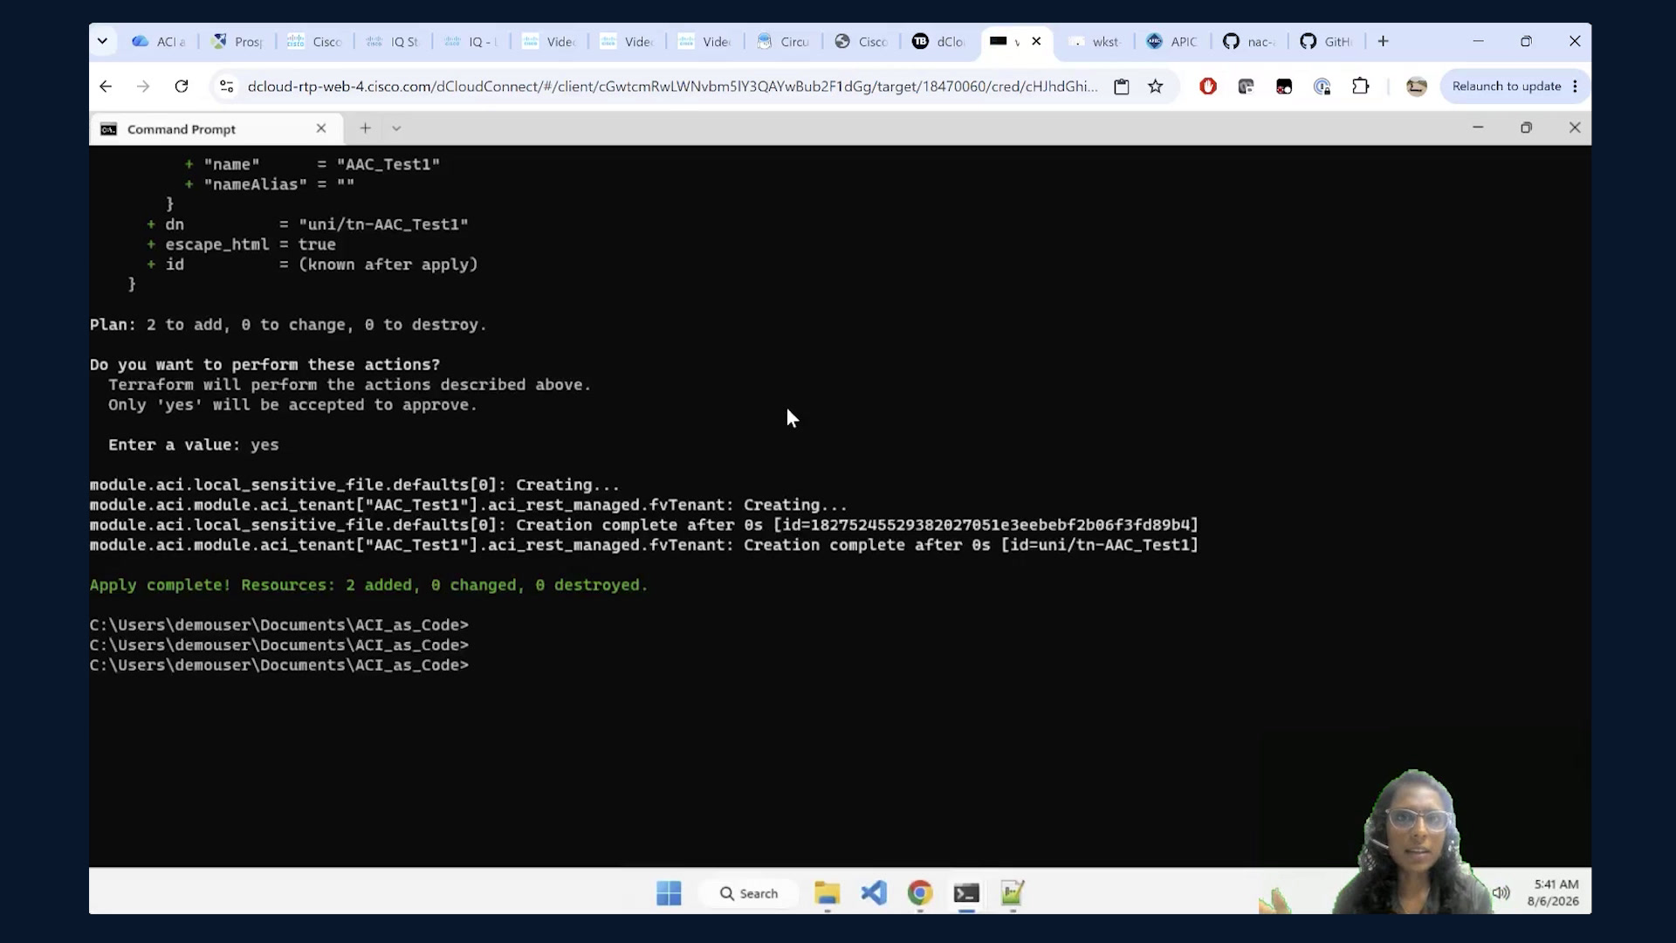Close the Command Prompt terminal tab
The height and width of the screenshot is (943, 1676).
point(321,128)
